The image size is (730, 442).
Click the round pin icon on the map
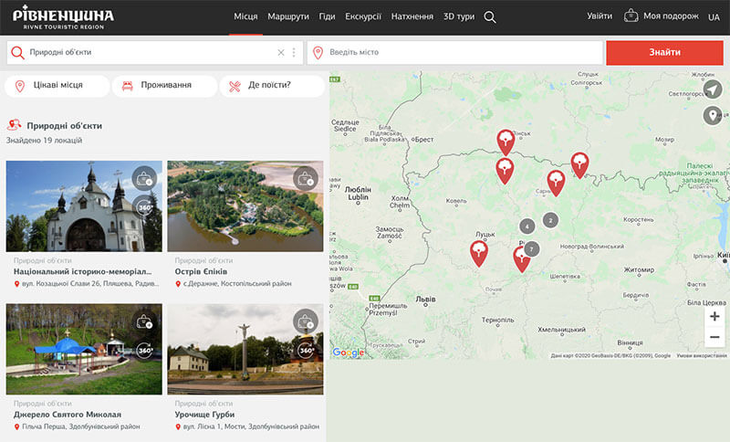713,116
